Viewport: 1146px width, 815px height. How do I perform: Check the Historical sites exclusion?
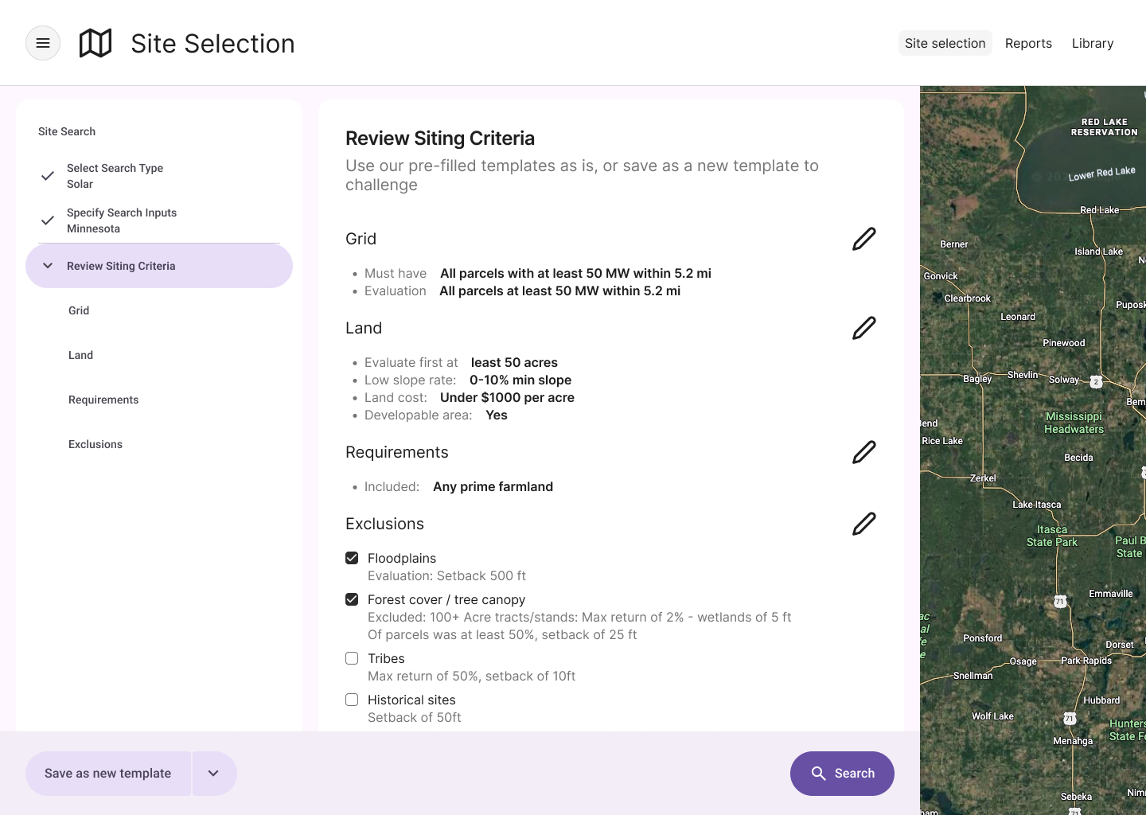352,700
